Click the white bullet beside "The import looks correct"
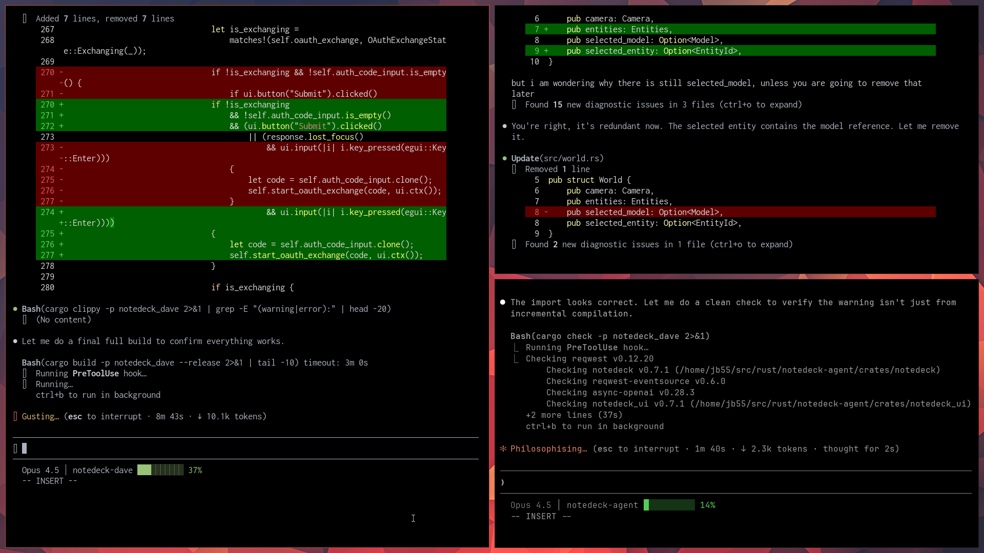The width and height of the screenshot is (984, 553). 503,302
